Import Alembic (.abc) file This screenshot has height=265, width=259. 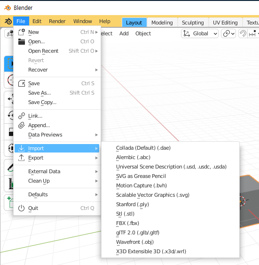(x=171, y=157)
